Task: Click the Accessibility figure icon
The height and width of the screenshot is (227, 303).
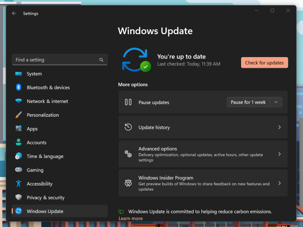Action: (x=19, y=184)
